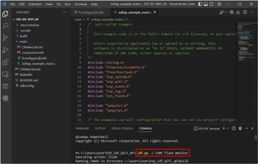Image resolution: width=258 pixels, height=164 pixels.
Task: Toggle secondary side bar layout icon
Action: click(x=211, y=4)
